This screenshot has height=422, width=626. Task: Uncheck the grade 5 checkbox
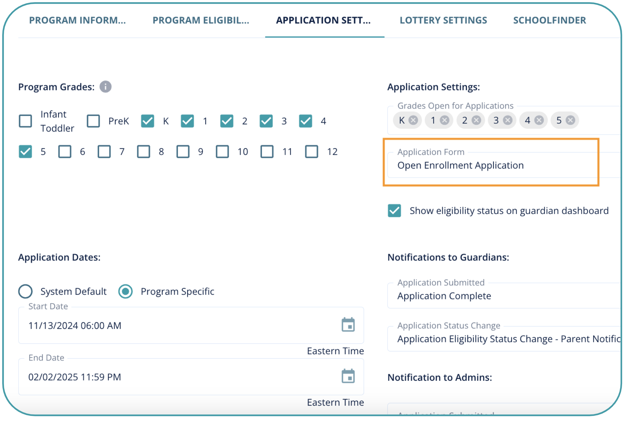(25, 152)
